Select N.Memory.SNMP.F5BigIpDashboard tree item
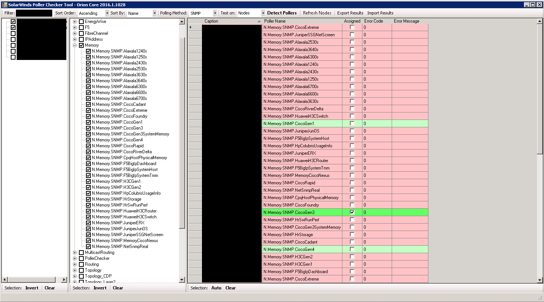 [124, 164]
